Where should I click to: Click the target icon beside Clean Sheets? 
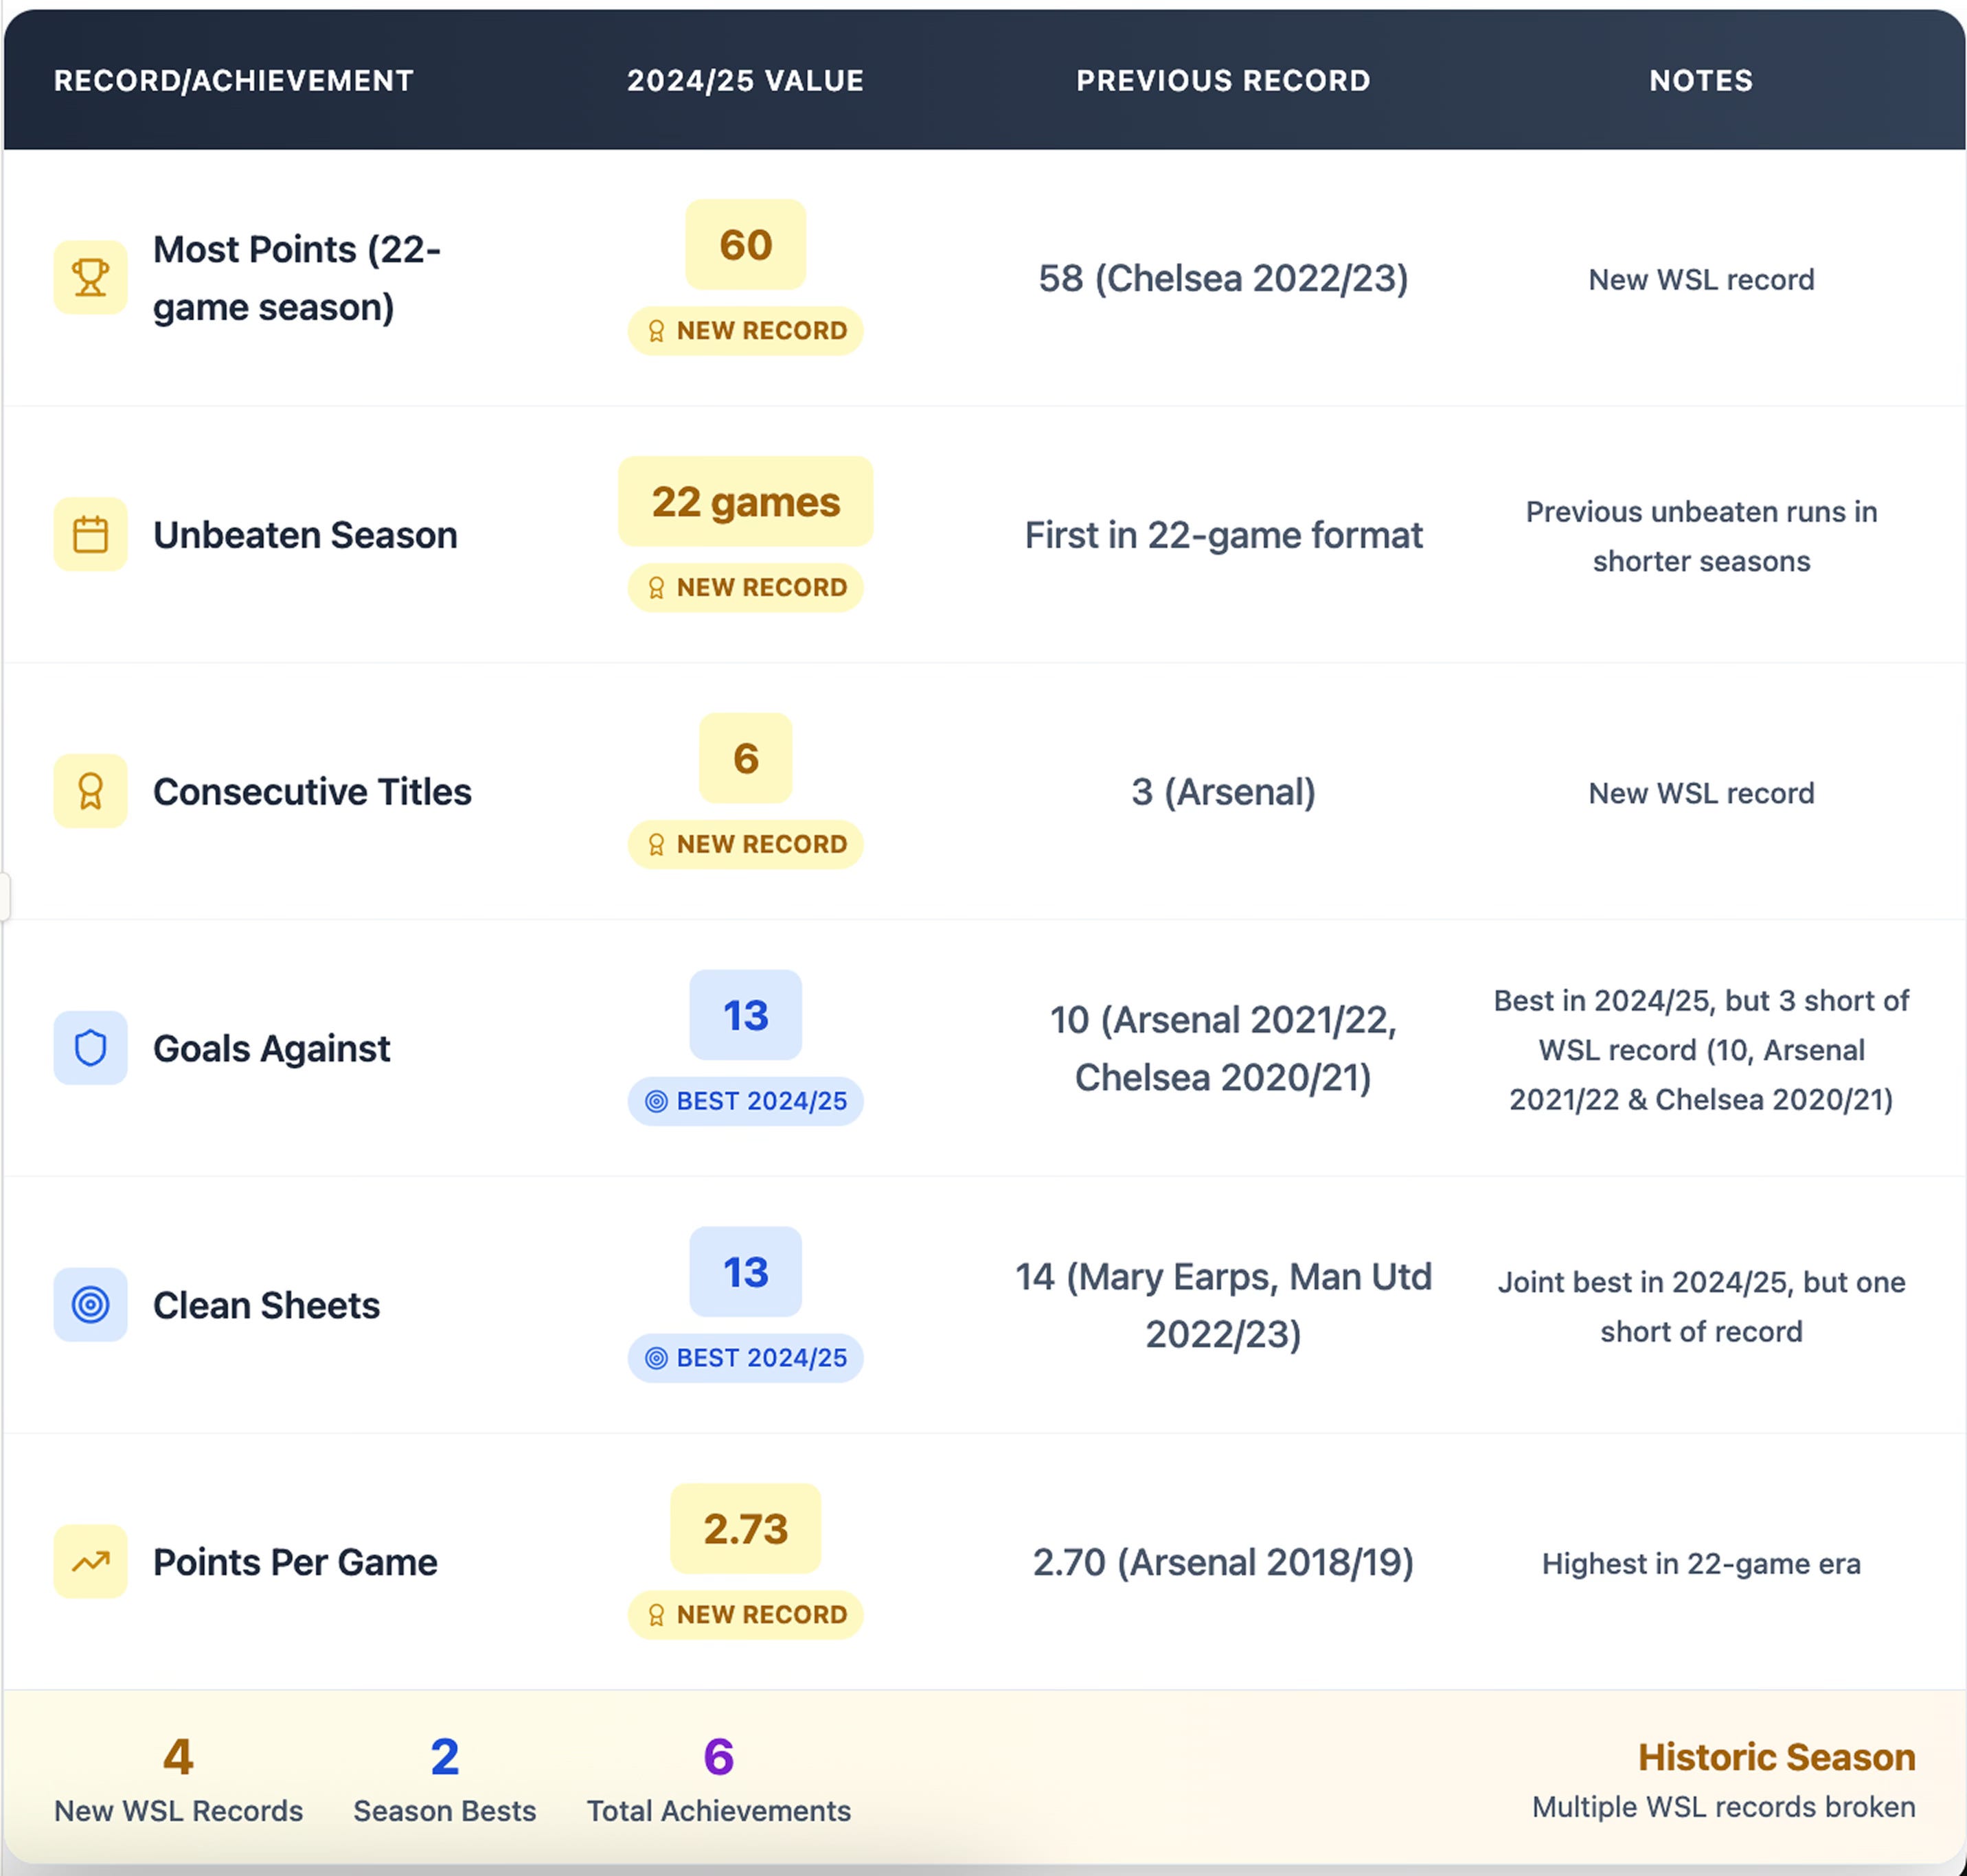tap(90, 1305)
